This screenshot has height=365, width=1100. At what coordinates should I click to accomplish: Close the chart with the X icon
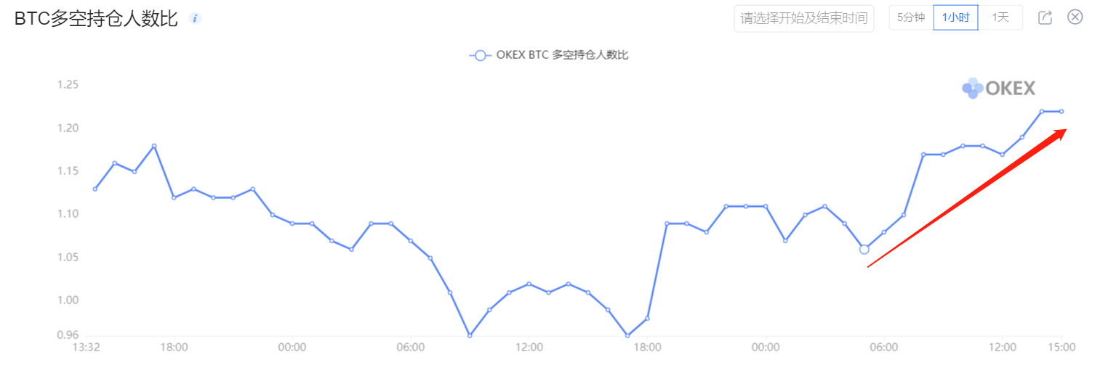point(1075,17)
